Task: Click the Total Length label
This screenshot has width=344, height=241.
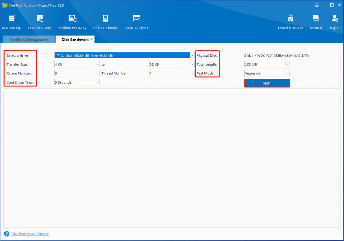Action: tap(207, 64)
